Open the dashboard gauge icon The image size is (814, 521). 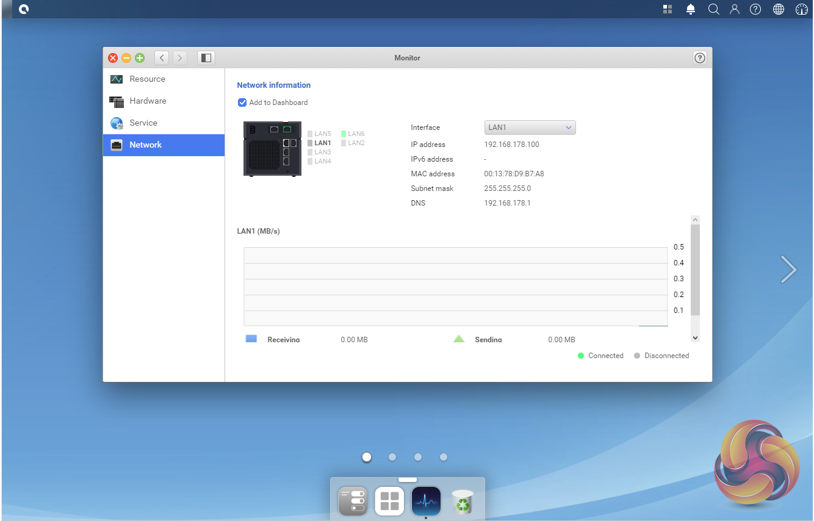(802, 9)
